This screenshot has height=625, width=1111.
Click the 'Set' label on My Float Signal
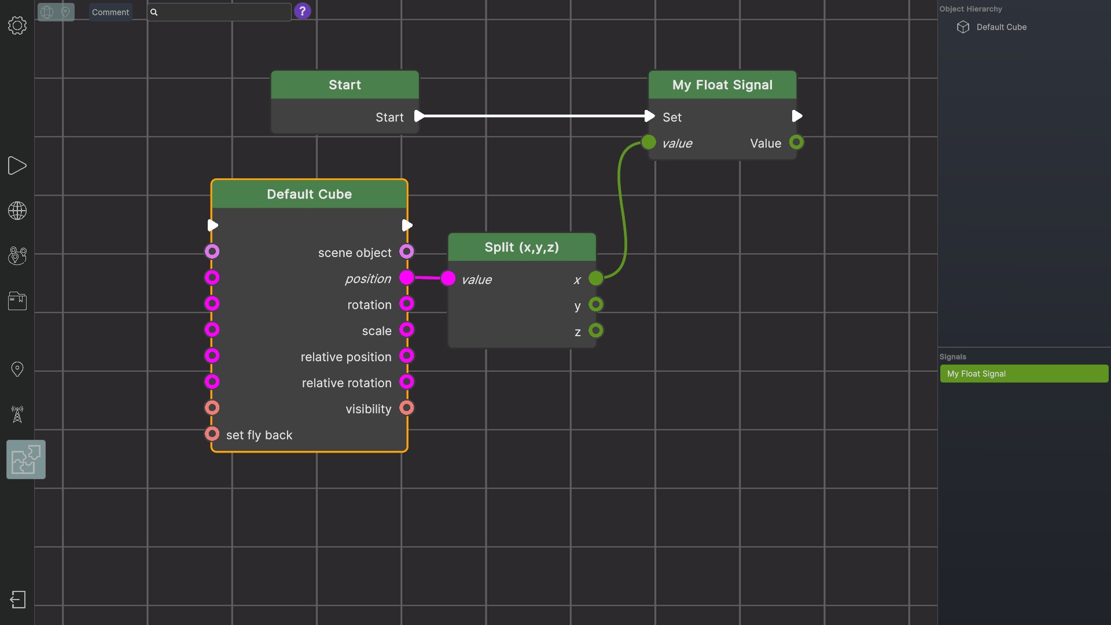[x=672, y=117]
